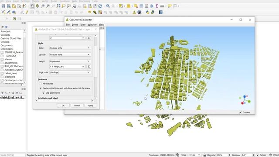The height and width of the screenshot is (157, 279).
Task: Click the Style Manager icon
Action: pos(24,6)
